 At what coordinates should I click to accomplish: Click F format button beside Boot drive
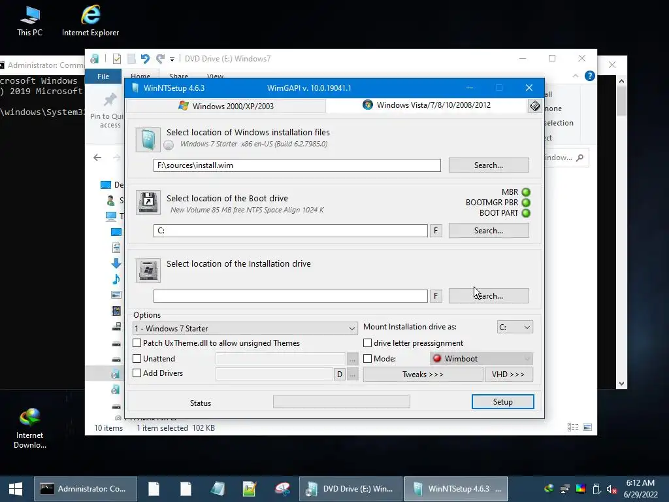pyautogui.click(x=436, y=231)
